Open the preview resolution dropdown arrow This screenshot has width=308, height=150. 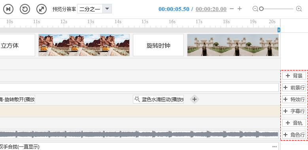(107, 9)
